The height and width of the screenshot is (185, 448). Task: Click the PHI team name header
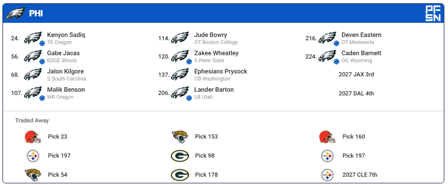[36, 13]
